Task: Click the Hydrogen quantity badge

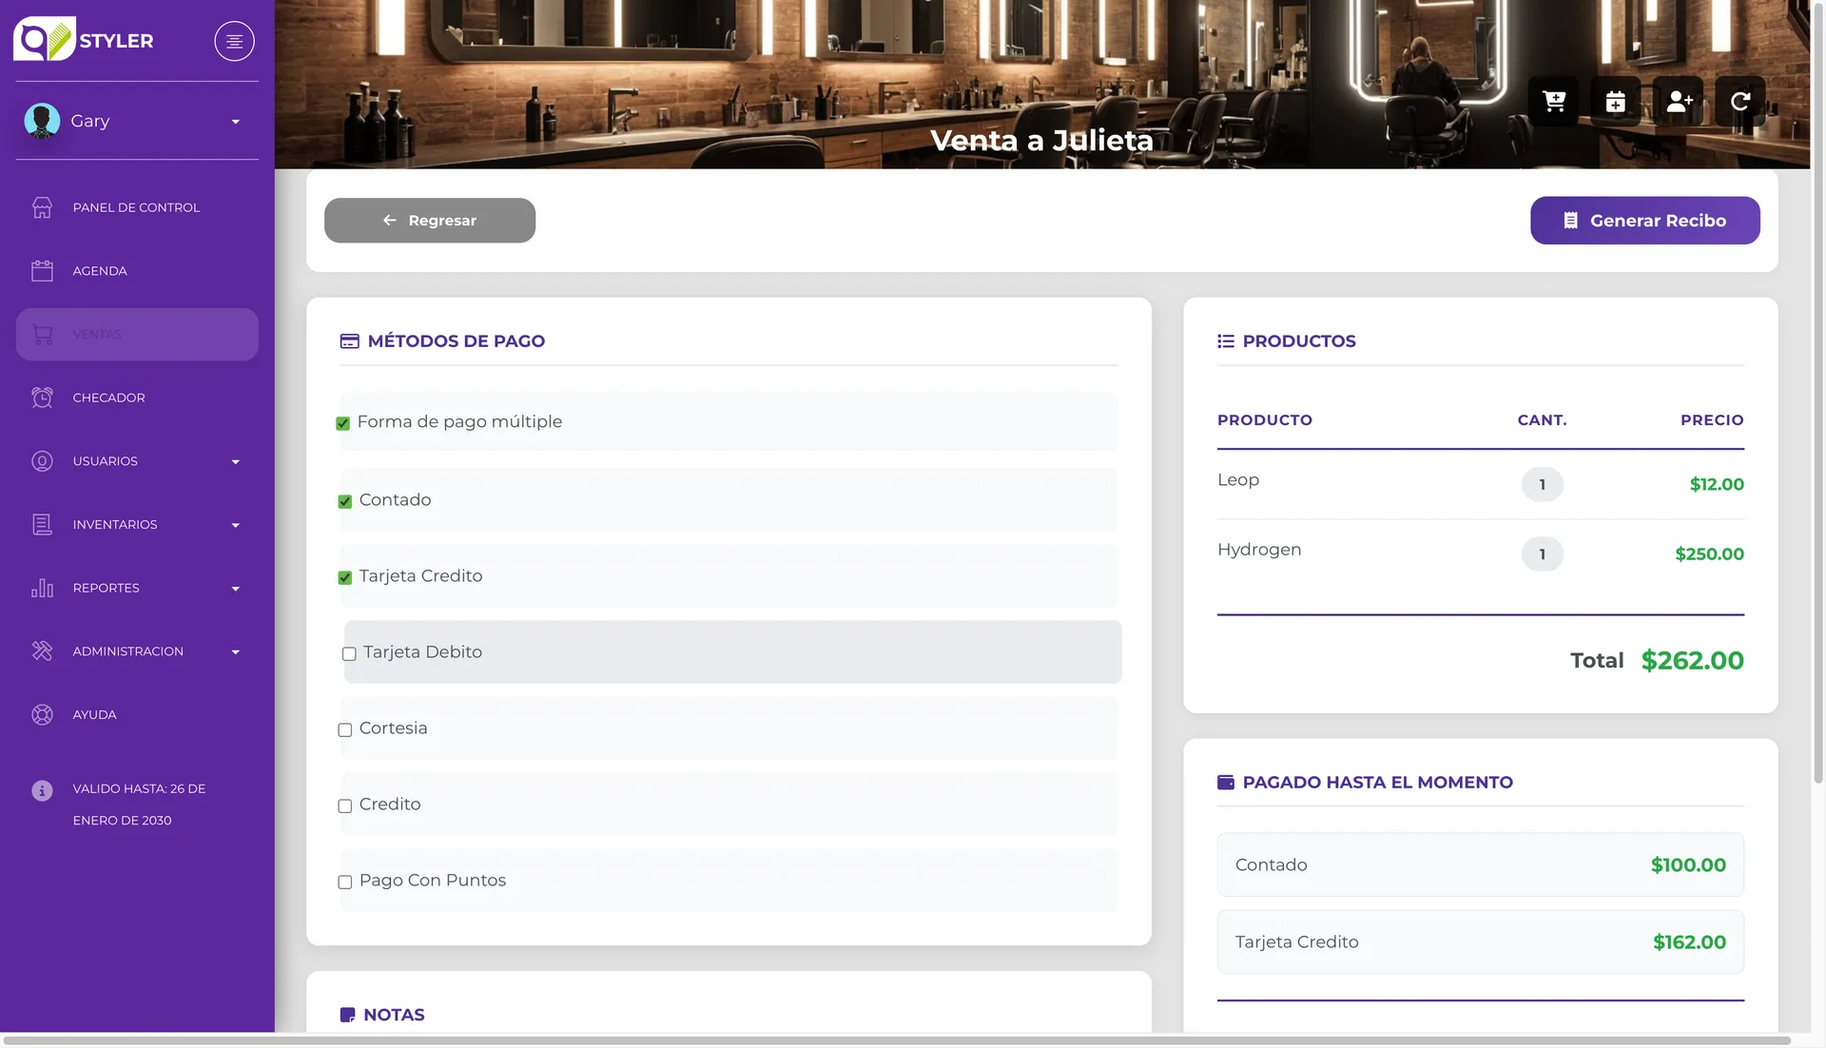Action: coord(1542,553)
